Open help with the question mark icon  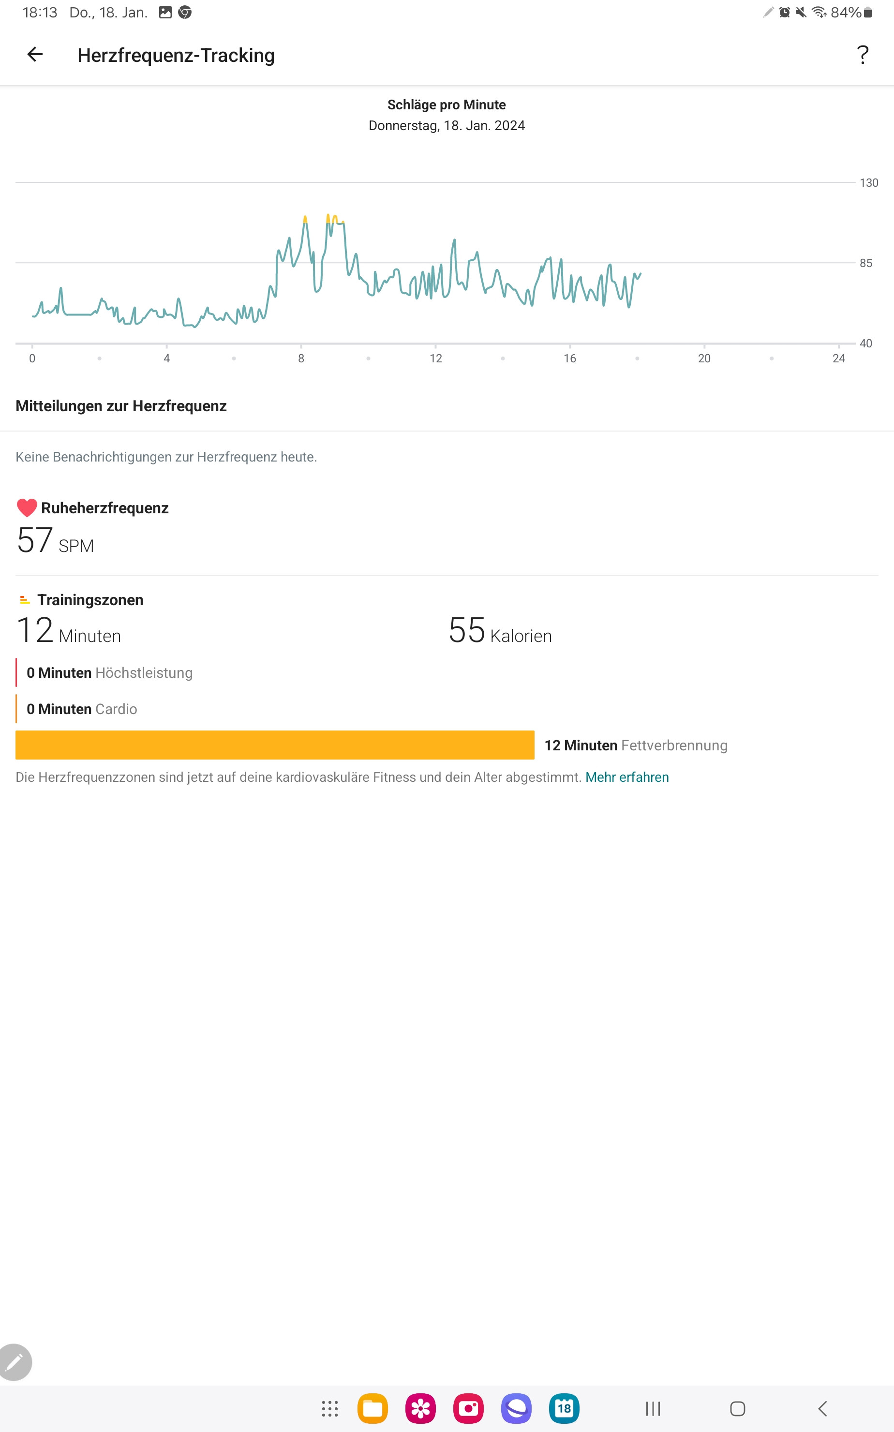click(863, 55)
